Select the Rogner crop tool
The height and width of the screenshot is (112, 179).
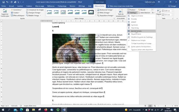159,13
